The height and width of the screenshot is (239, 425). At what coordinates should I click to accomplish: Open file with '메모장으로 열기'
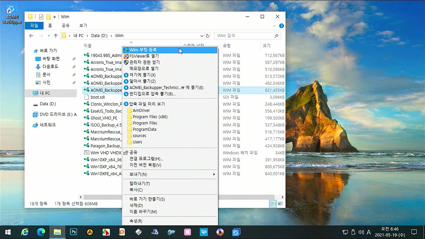pyautogui.click(x=170, y=69)
